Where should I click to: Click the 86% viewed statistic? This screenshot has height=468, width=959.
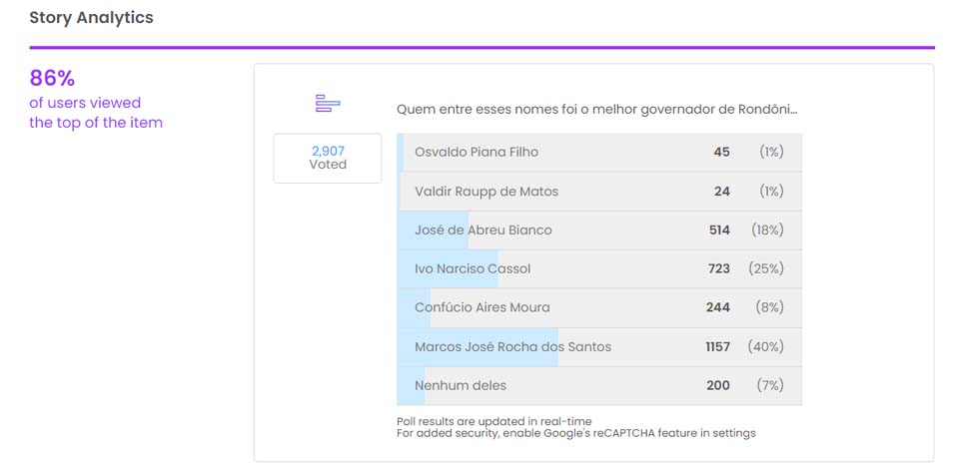coord(52,78)
